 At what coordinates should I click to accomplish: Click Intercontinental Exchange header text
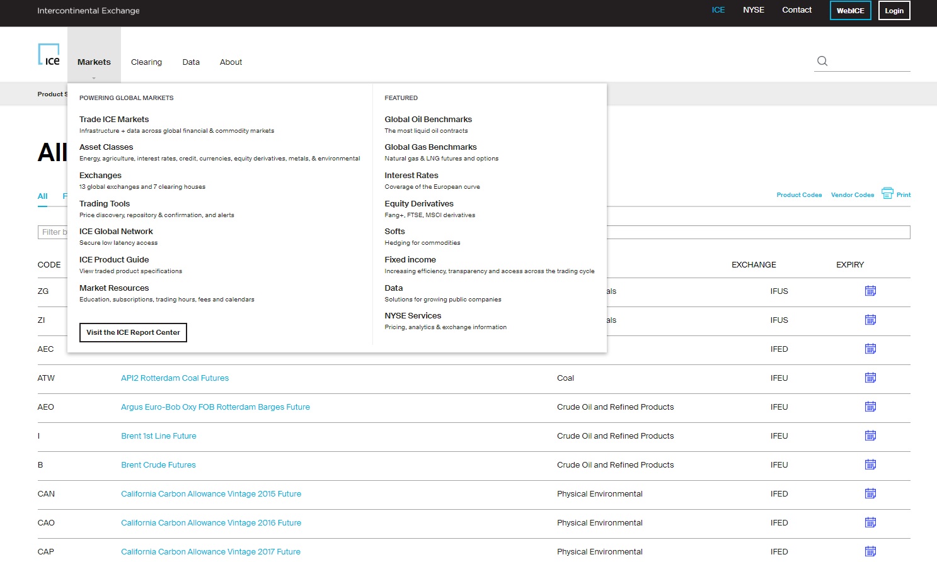(88, 10)
